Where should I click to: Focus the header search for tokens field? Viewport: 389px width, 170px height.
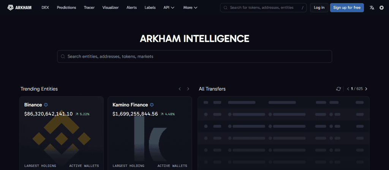pos(263,8)
